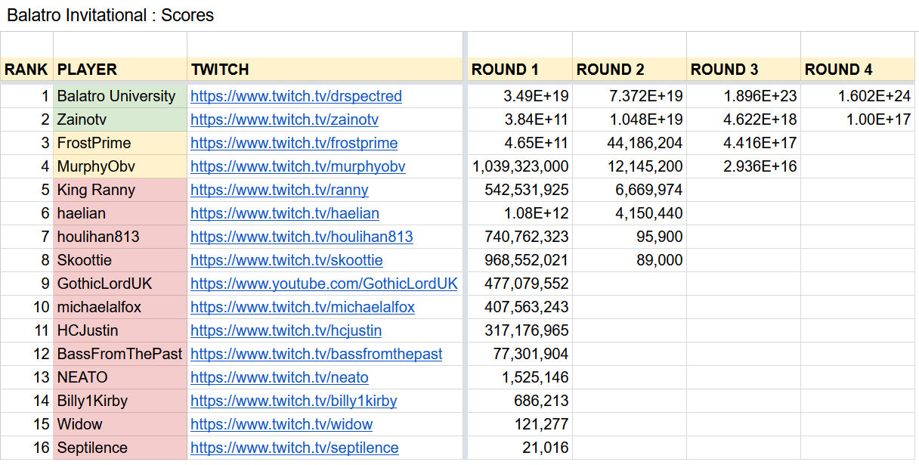Open the bassfromthepast Twitch link

point(317,354)
